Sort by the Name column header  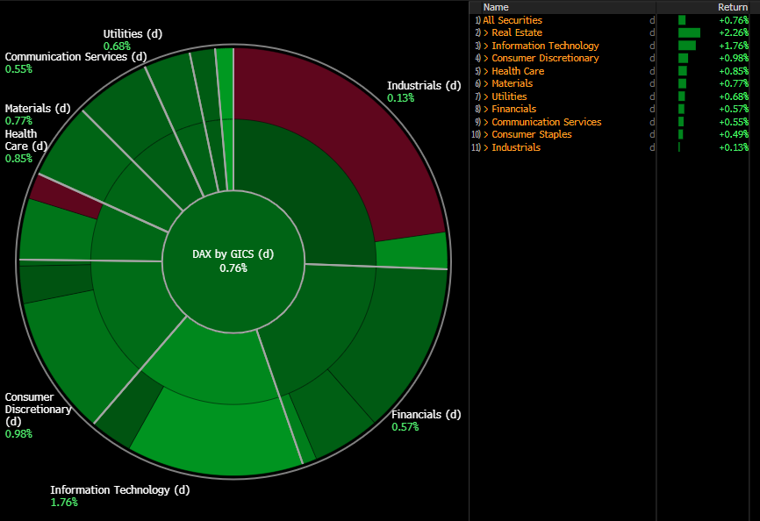point(496,7)
